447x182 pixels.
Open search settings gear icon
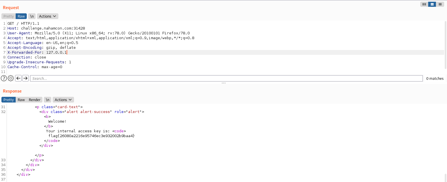pyautogui.click(x=11, y=78)
